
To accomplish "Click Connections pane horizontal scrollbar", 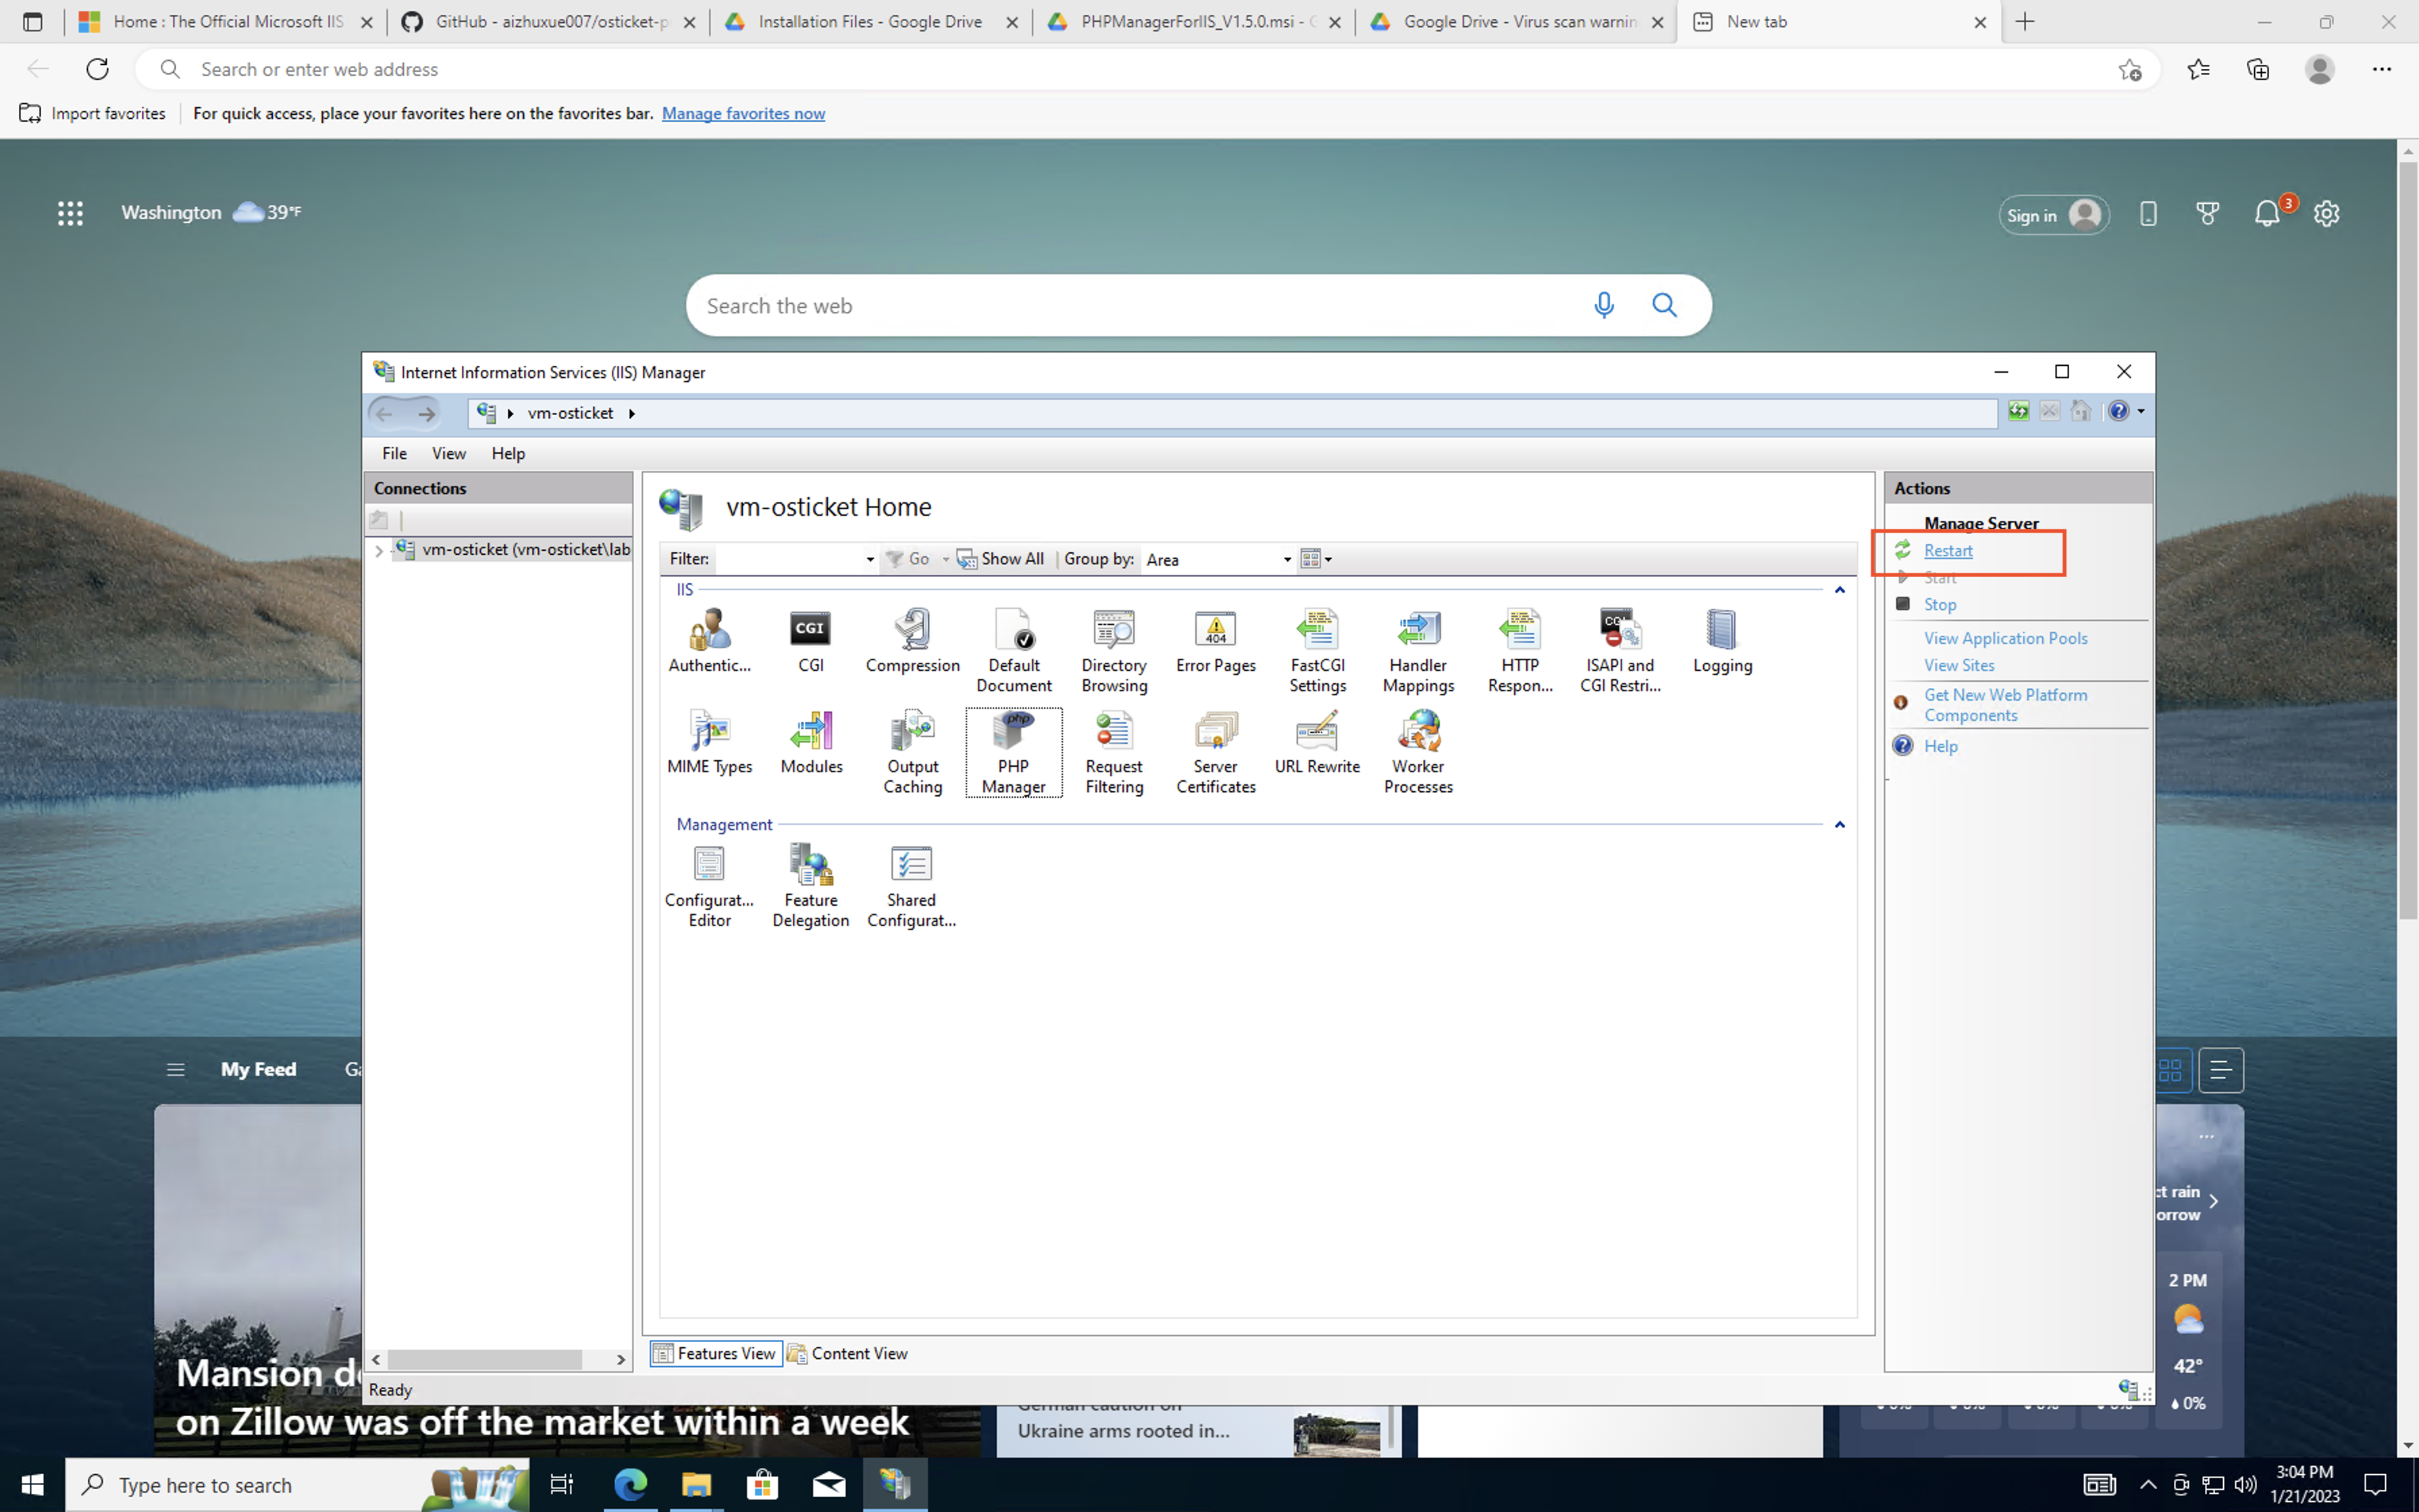I will click(x=485, y=1359).
